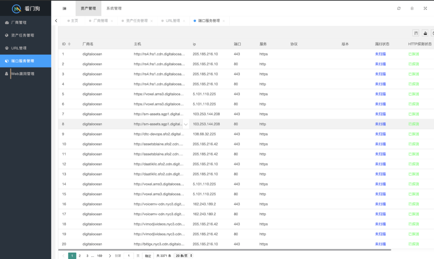Sort the table by the ID arrows

pos(69,44)
